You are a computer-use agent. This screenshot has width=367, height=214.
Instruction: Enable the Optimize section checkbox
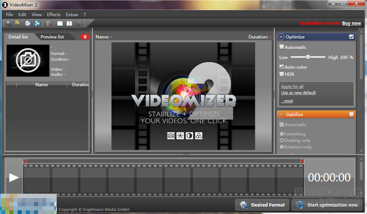tap(351, 37)
